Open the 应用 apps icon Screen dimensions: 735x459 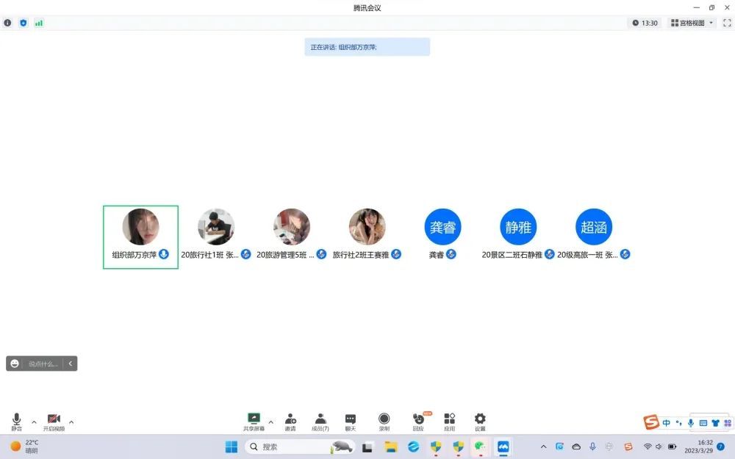coord(449,421)
